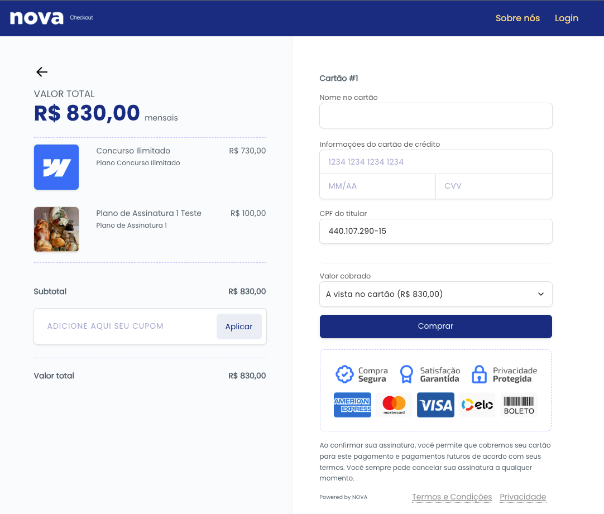Click the American Express card logo
The image size is (604, 514).
pyautogui.click(x=352, y=405)
